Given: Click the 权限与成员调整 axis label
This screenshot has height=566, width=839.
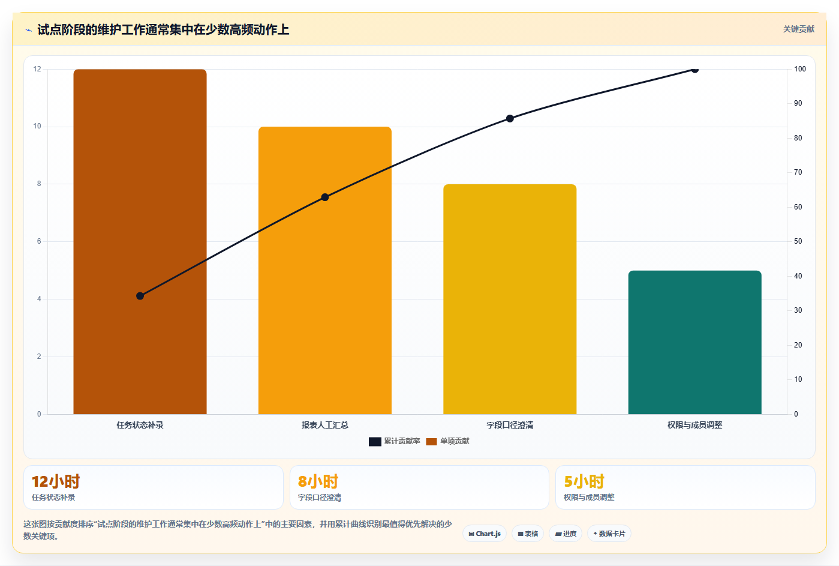Looking at the screenshot, I should [x=694, y=425].
